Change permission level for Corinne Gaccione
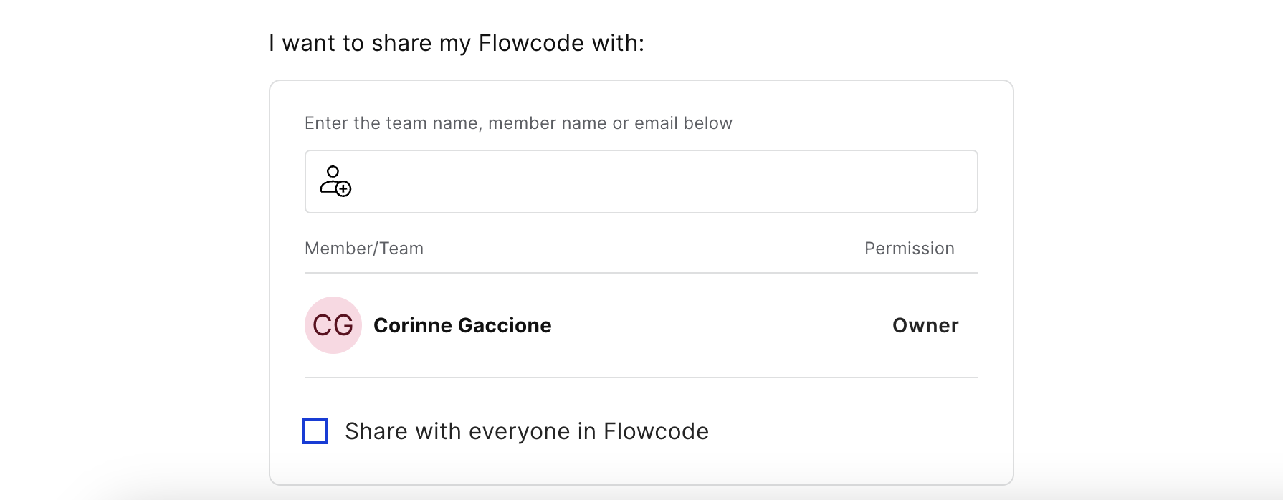Screen dimensions: 1283x500 (x=925, y=325)
